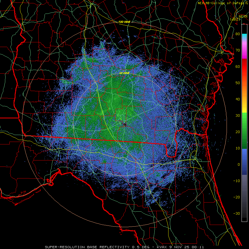The image size is (249, 249).
Task: Click the cyan band of the color bar
Action: [x=244, y=37]
